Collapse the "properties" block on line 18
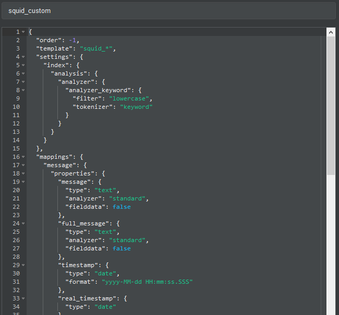The image size is (339, 315). [x=23, y=173]
